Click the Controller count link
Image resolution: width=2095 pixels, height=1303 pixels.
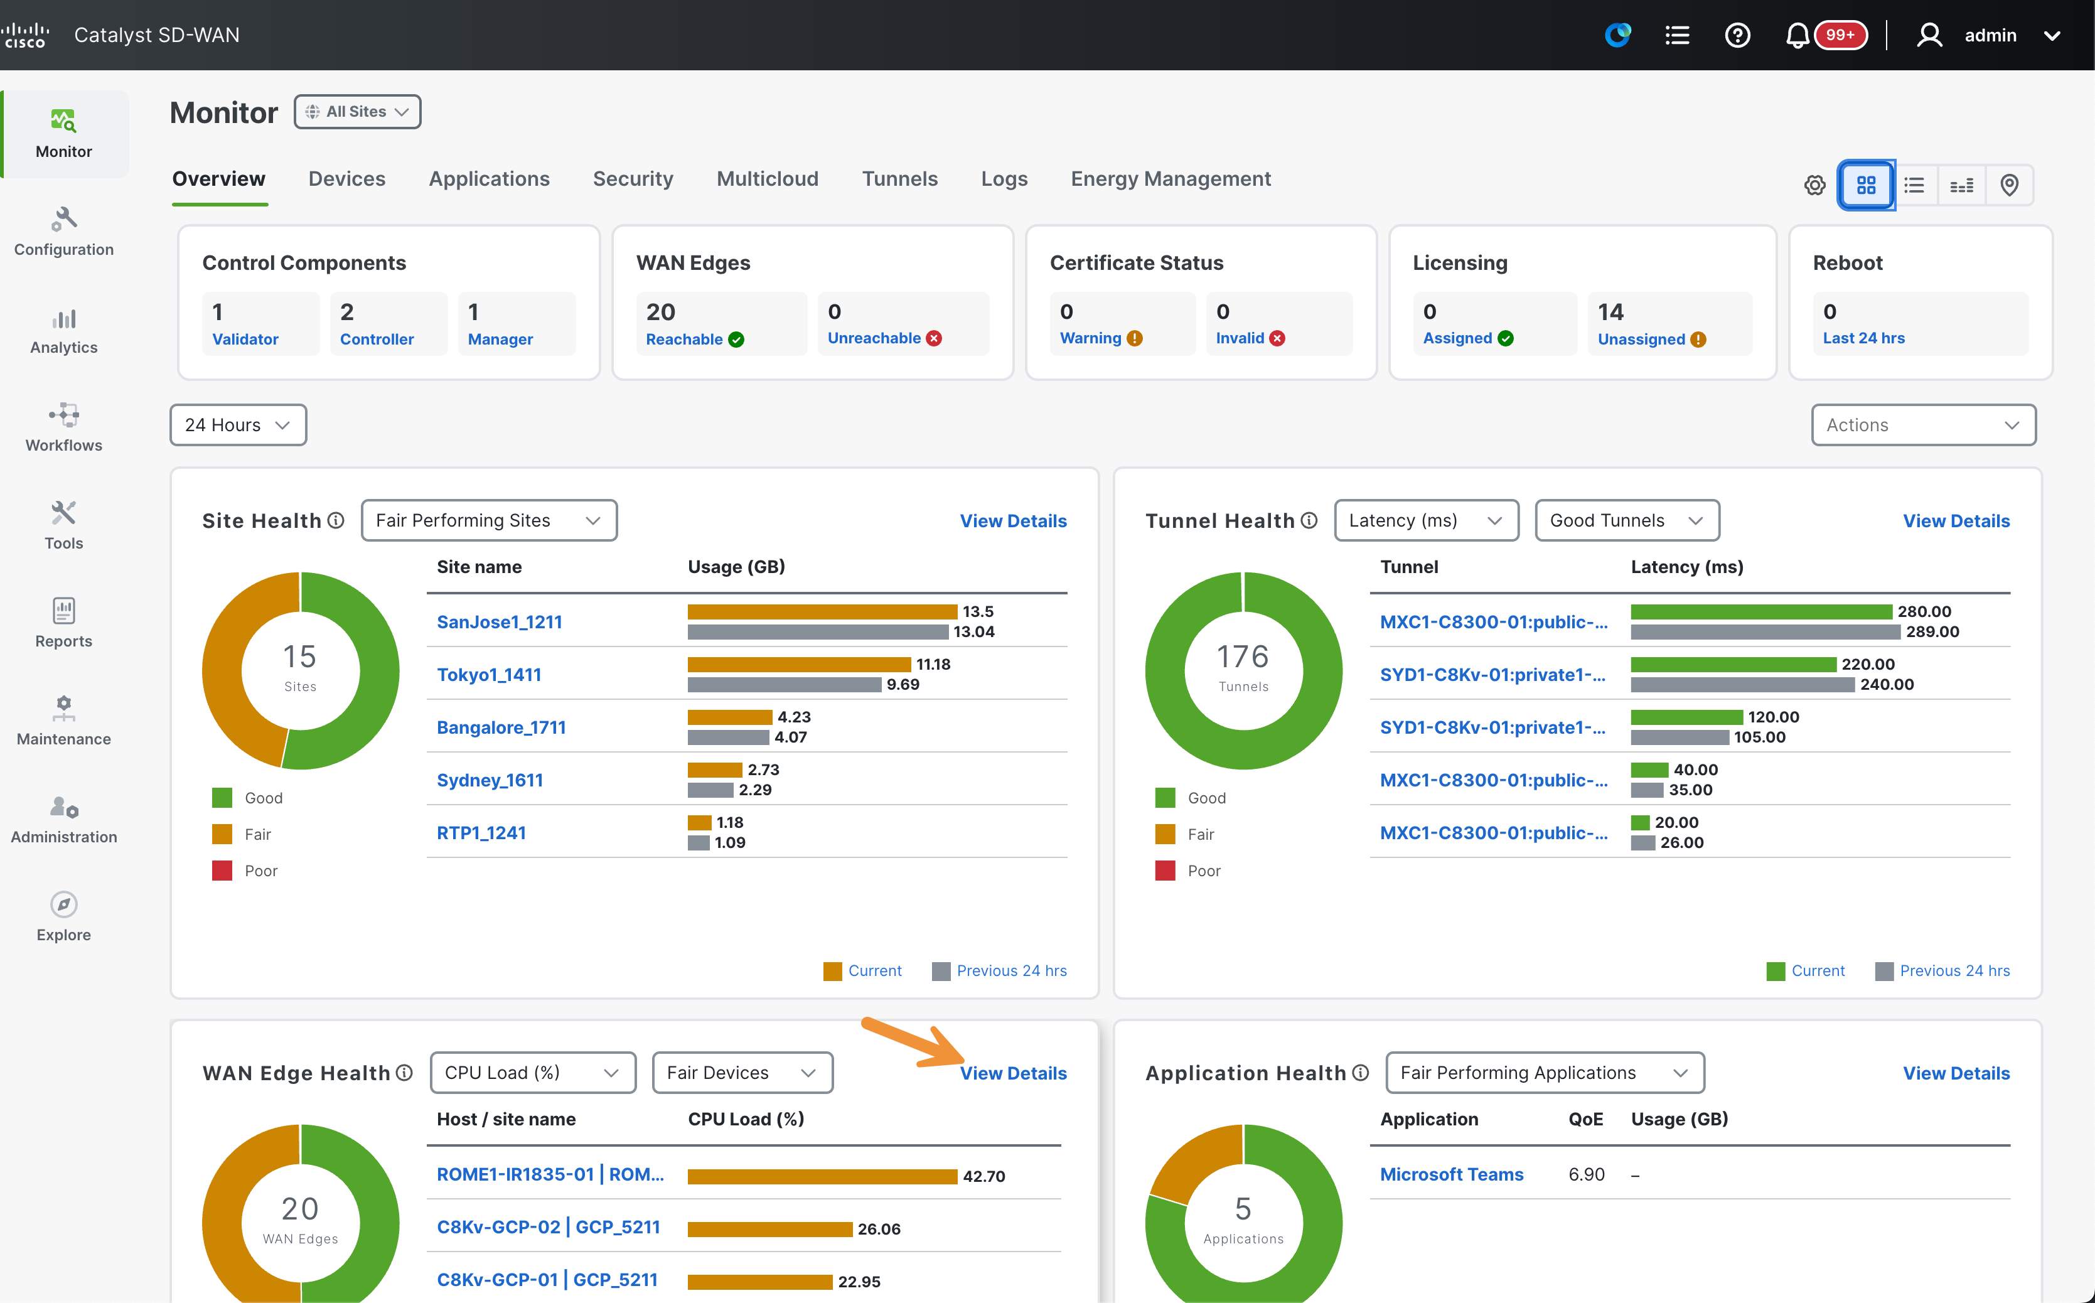tap(377, 339)
